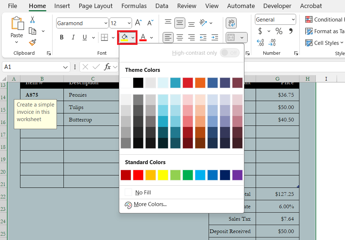Click the Orientation text angle icon
Screen dimensions: 345x240
point(203,23)
